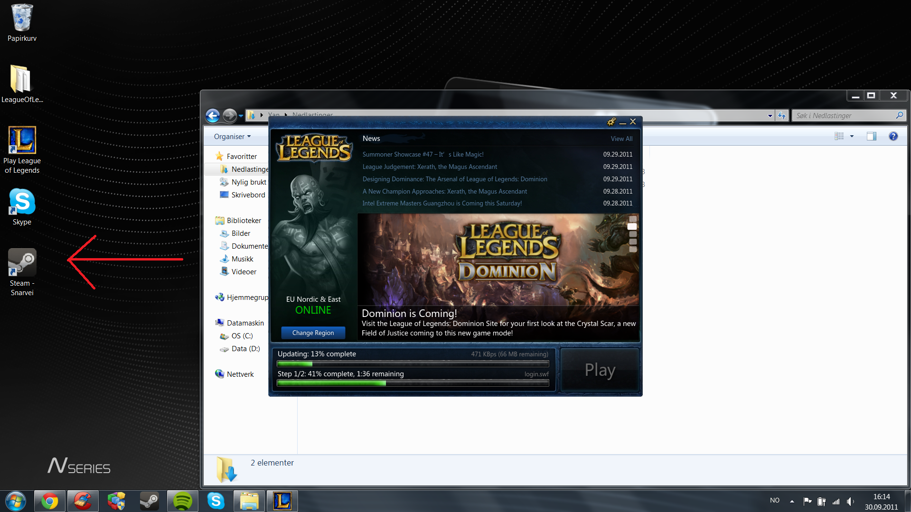This screenshot has width=911, height=512.
Task: Select Datamaskin in the navigation pane
Action: tap(239, 323)
